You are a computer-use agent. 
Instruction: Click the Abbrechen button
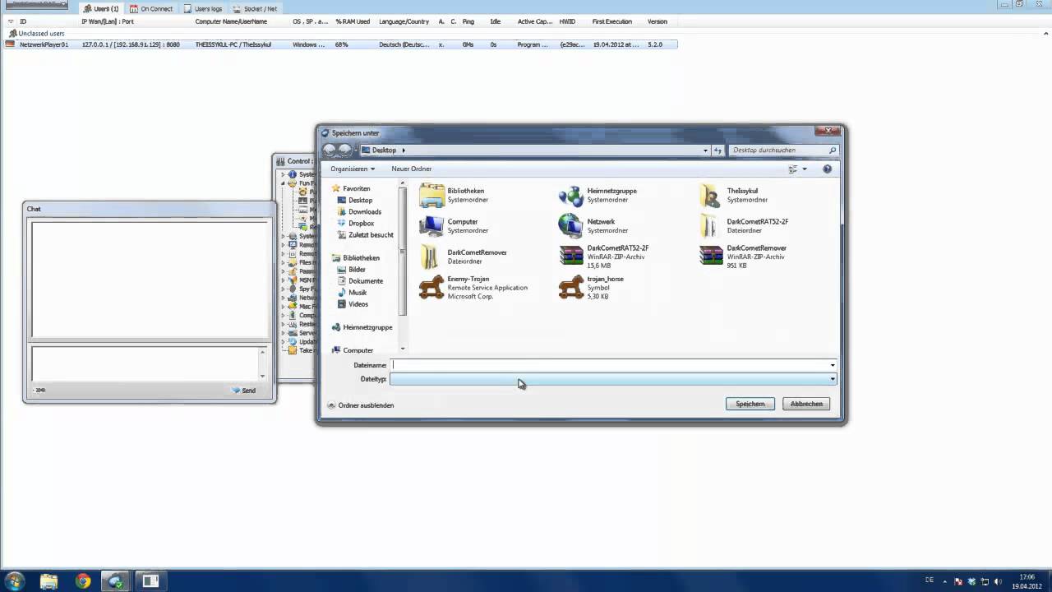click(806, 404)
